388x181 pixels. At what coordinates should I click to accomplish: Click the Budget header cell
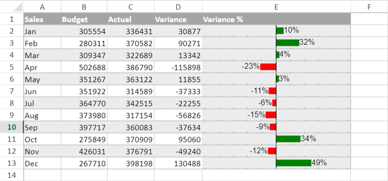pos(84,19)
